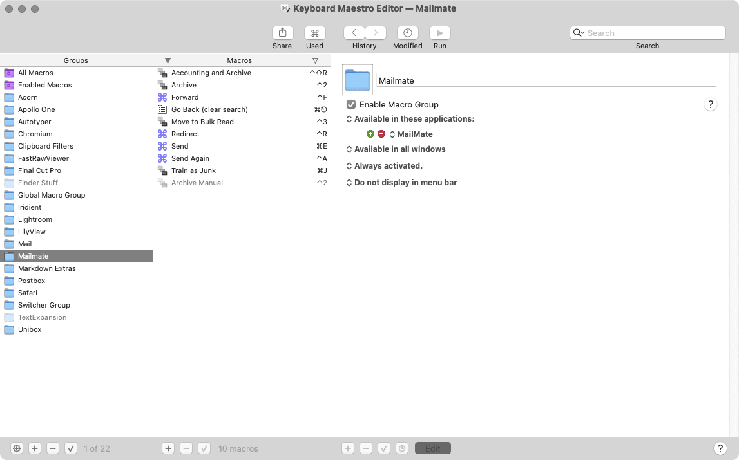Select the Apollo One group

coord(77,110)
